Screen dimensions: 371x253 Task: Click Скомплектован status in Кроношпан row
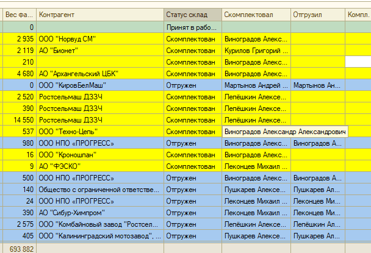[x=193, y=155]
